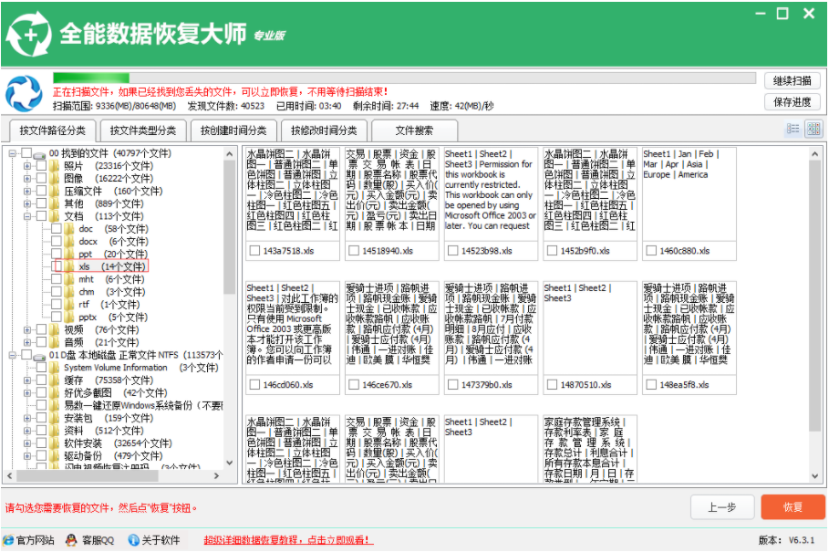Screen dimensions: 829x552
Task: Open 关于软件 info icon
Action: pos(134,540)
